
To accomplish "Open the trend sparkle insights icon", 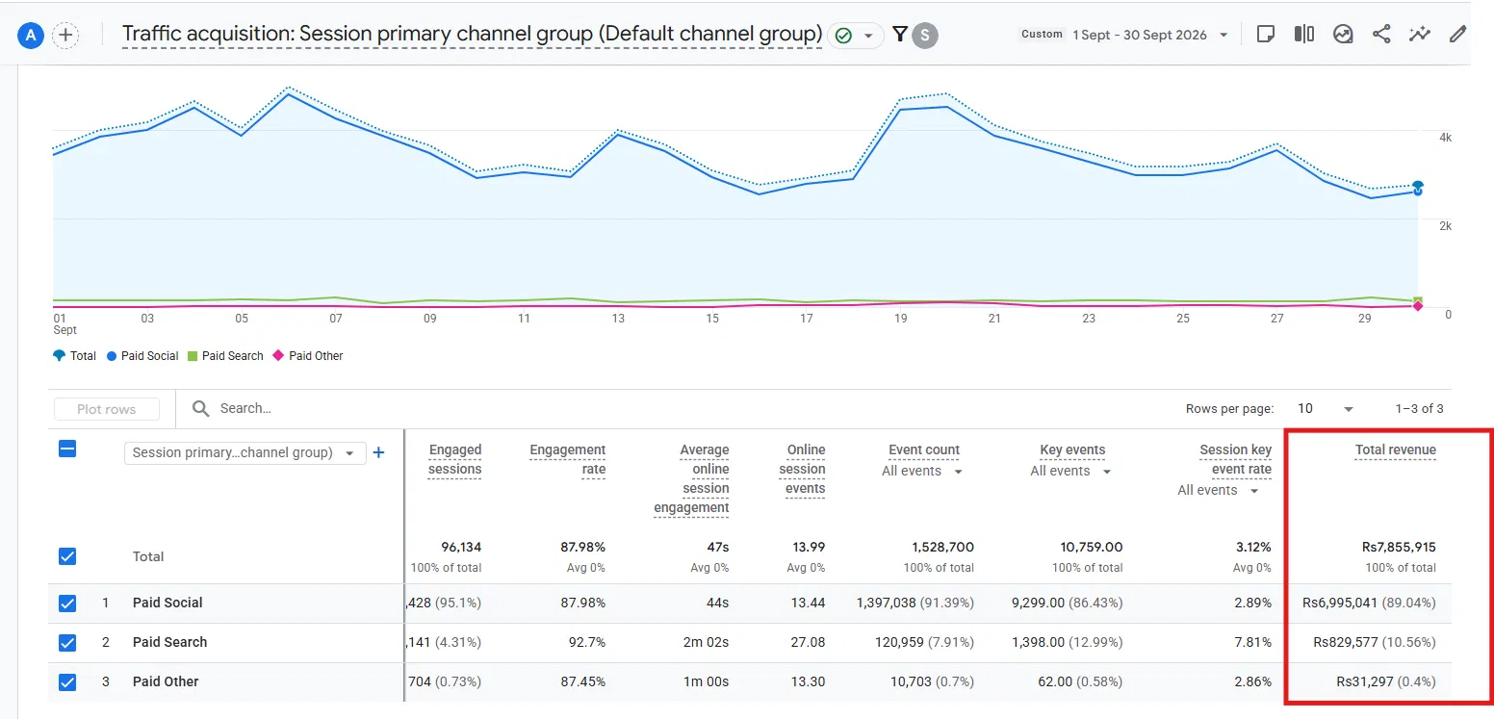I will [1420, 35].
